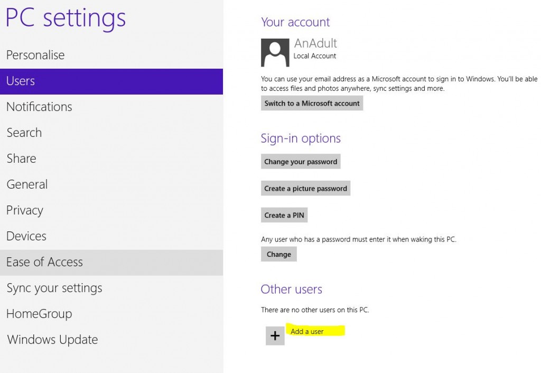Click Switch to a Microsoft account
Image resolution: width=541 pixels, height=373 pixels.
(x=312, y=103)
